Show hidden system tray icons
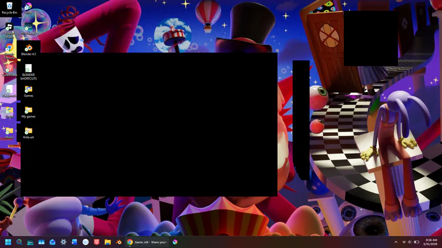The height and width of the screenshot is (248, 442). 396,242
